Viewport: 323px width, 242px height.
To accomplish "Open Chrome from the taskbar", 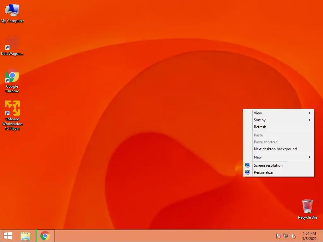I will [45, 236].
